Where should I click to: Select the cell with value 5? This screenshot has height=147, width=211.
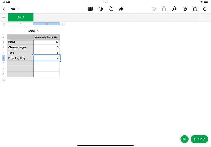47,47
